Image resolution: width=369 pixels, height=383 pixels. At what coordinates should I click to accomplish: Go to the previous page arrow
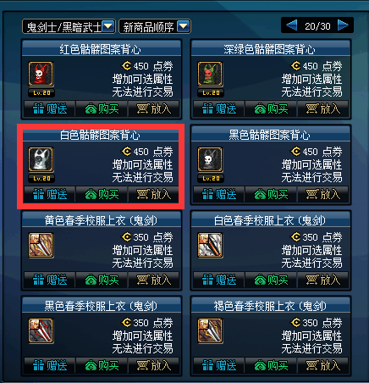292,25
